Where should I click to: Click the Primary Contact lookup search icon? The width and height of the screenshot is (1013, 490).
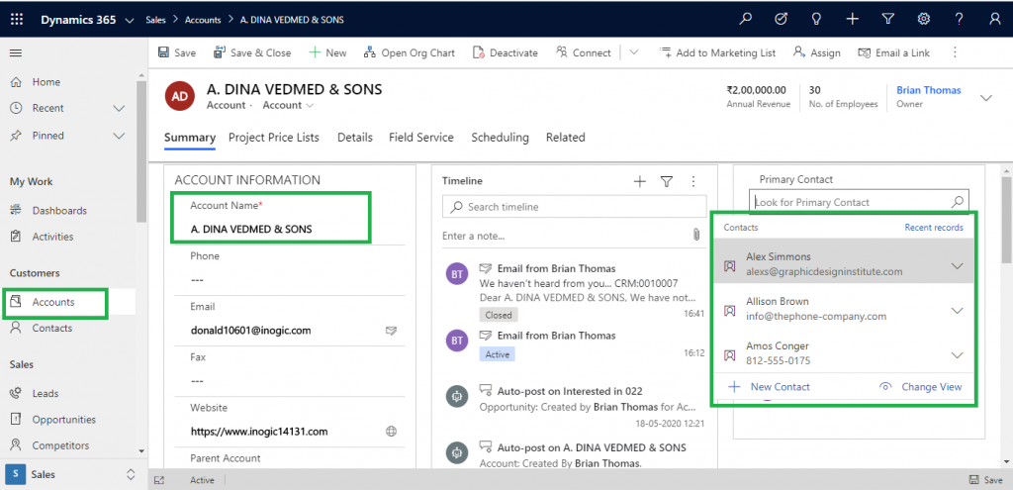[958, 202]
